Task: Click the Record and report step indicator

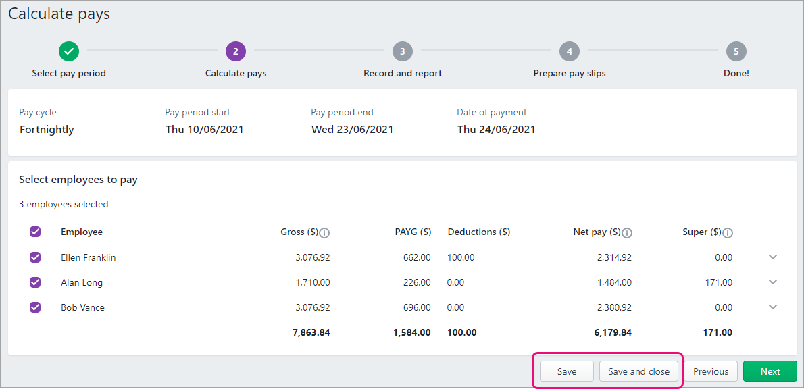Action: 402,51
